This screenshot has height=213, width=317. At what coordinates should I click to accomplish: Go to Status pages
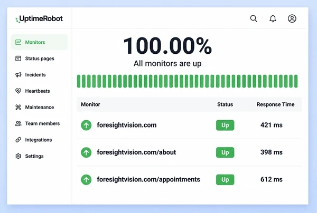coord(40,59)
